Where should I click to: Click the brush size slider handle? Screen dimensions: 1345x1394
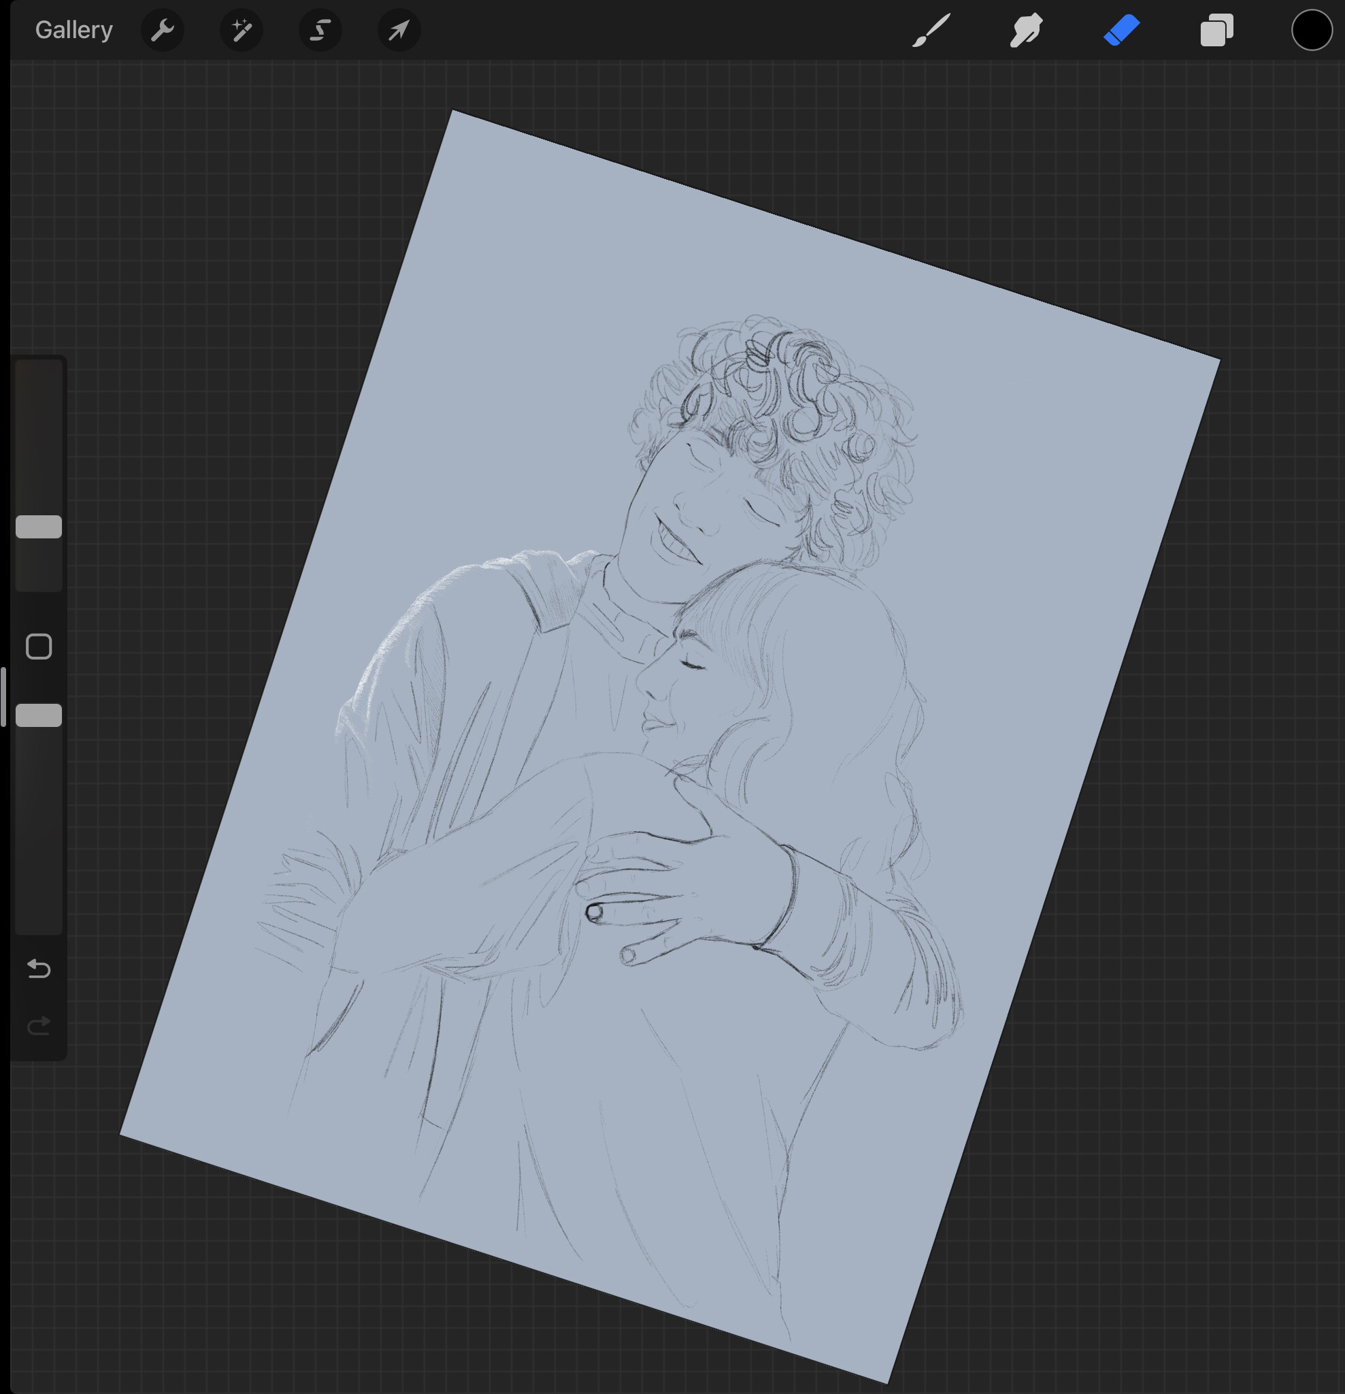coord(39,527)
